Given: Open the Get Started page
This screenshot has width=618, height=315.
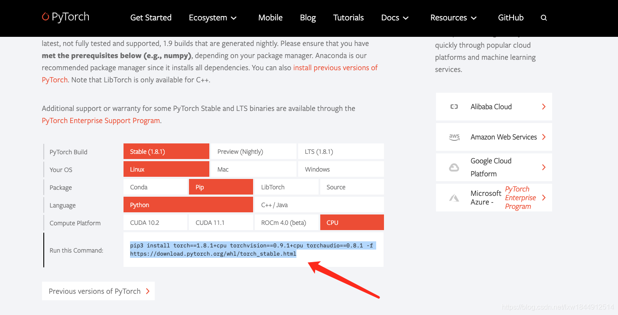Looking at the screenshot, I should [151, 18].
